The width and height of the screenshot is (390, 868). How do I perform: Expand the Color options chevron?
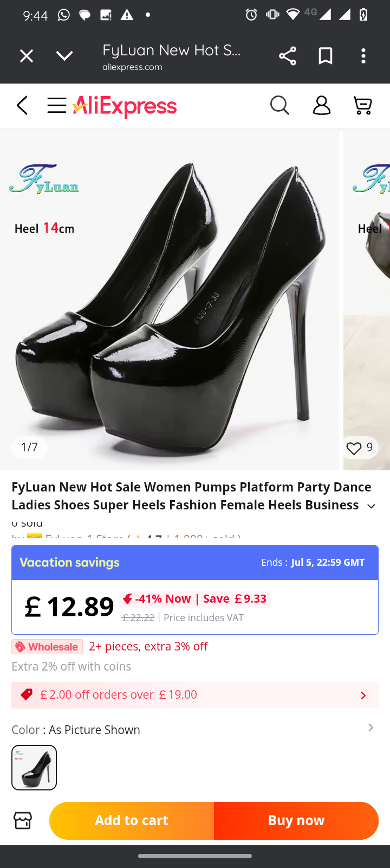coord(370,727)
